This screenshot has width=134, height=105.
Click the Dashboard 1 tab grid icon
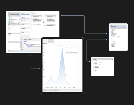(54, 90)
